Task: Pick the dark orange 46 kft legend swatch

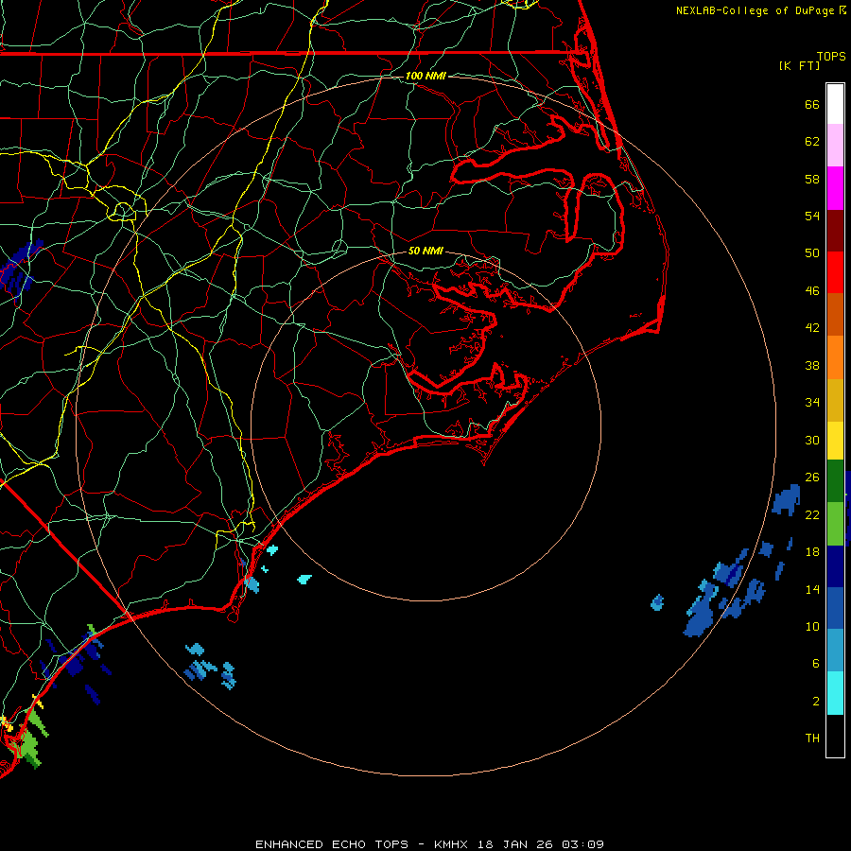Action: click(835, 314)
